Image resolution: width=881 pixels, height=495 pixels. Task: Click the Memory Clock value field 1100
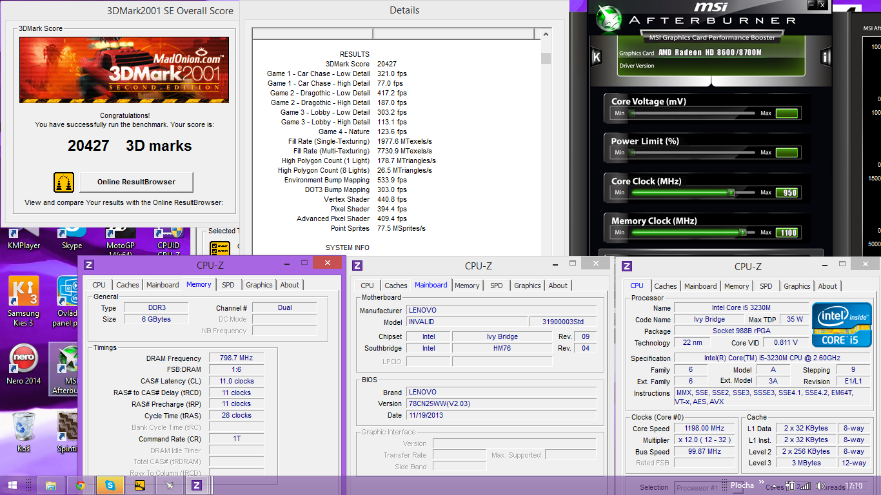pos(787,233)
